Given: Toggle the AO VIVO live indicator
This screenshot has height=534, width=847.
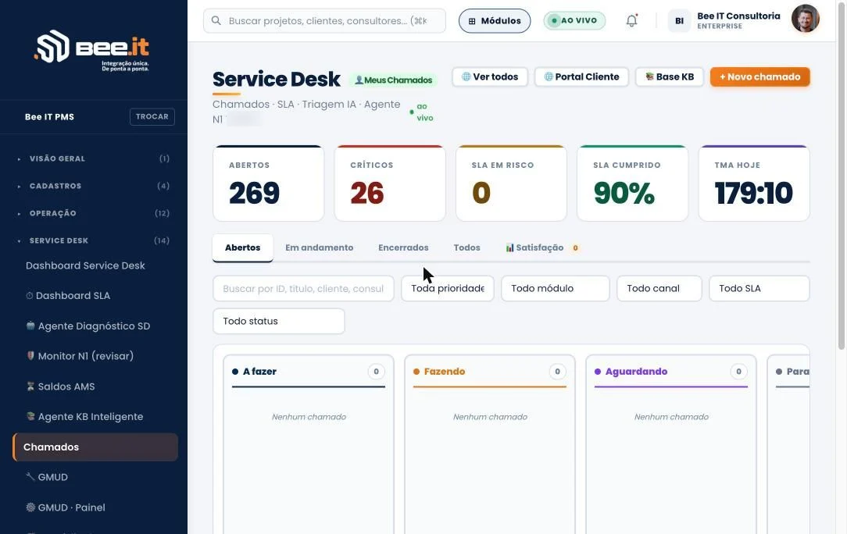Looking at the screenshot, I should click(574, 20).
